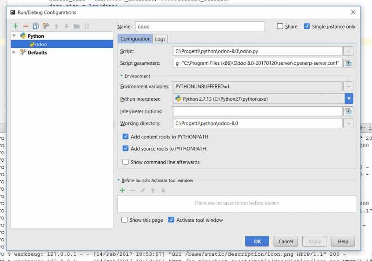This screenshot has height=261, width=372.
Task: Move the configuration up with the toolbar arrow
Action: pyautogui.click(x=56, y=26)
